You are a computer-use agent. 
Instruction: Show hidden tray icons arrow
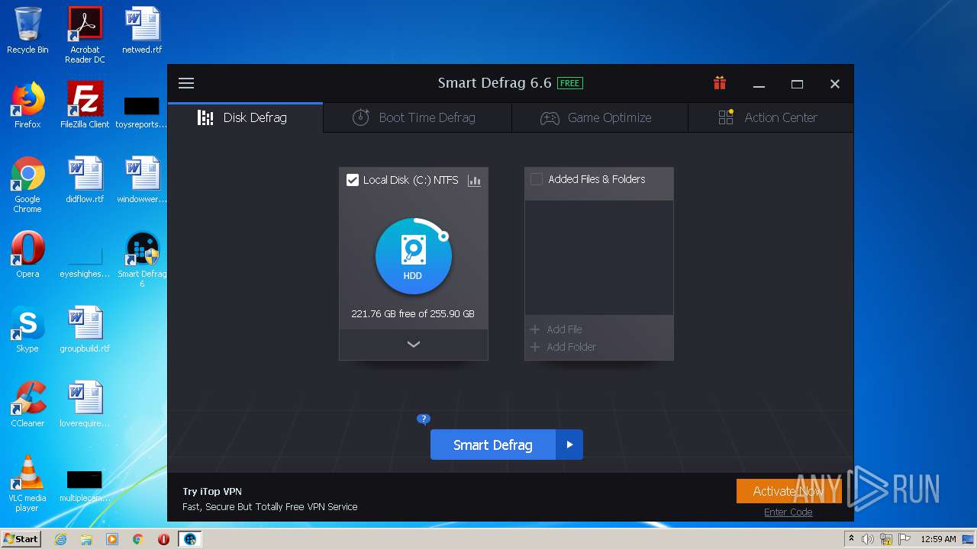(x=851, y=539)
